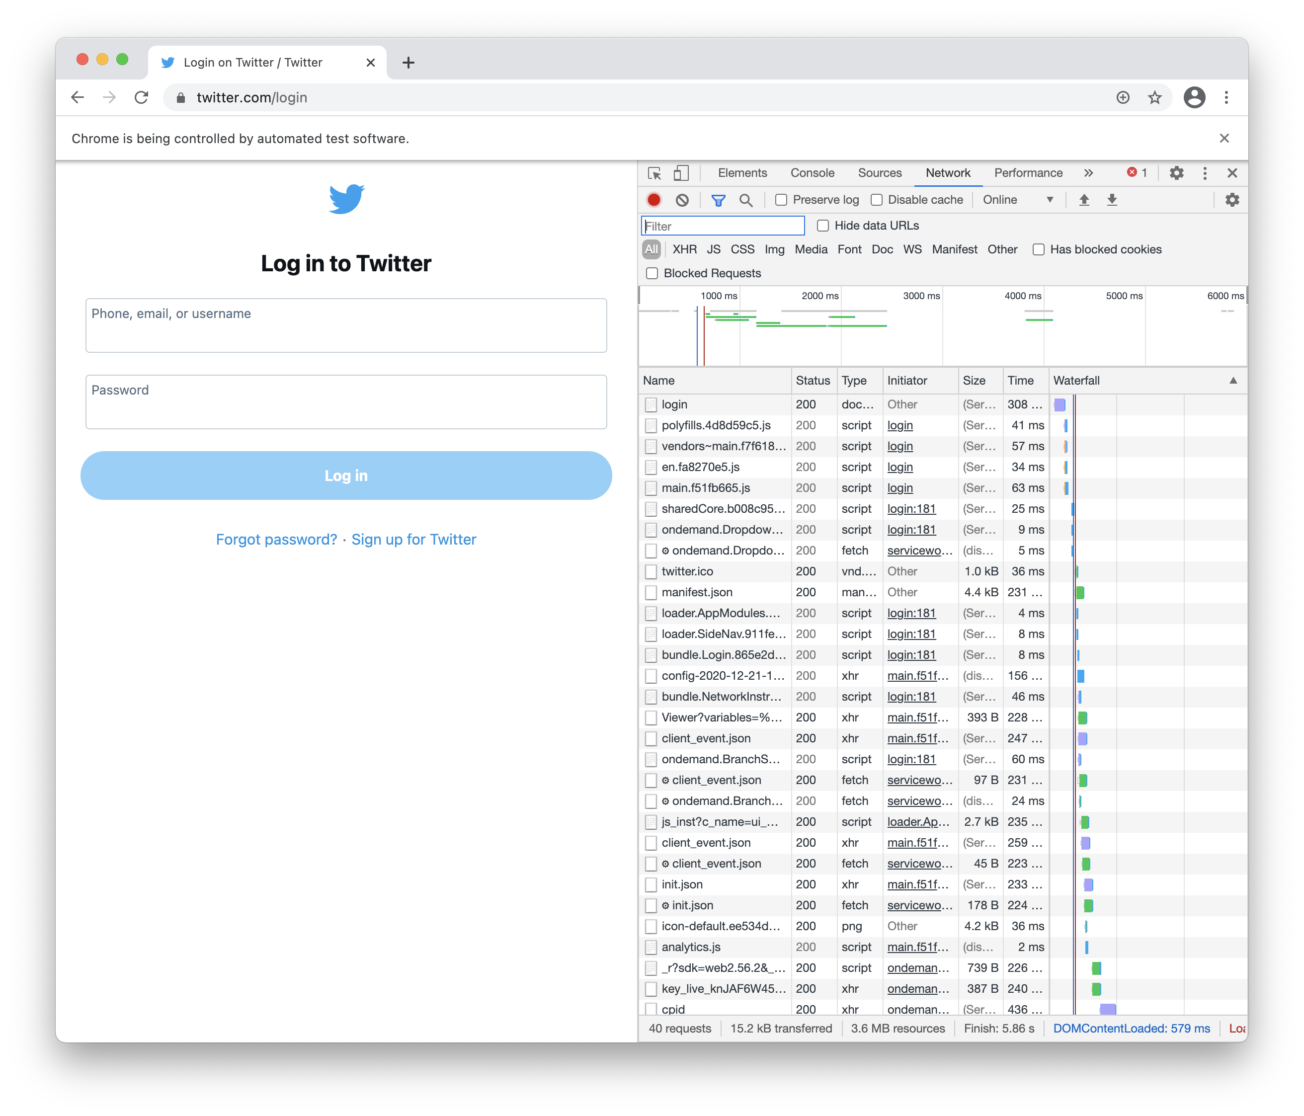Image resolution: width=1304 pixels, height=1116 pixels.
Task: Enable Disable cache checkbox
Action: pos(877,200)
